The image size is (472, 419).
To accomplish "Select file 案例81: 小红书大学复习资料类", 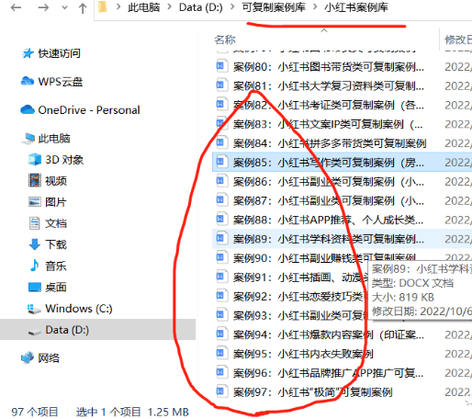I will 329,85.
